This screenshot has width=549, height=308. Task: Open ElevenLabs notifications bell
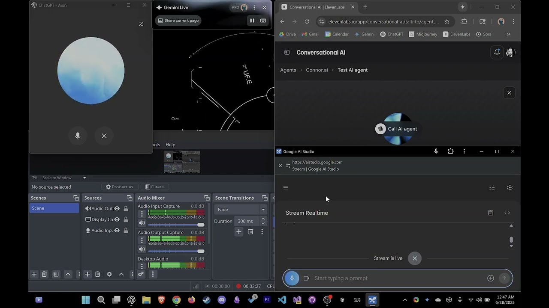click(x=497, y=52)
